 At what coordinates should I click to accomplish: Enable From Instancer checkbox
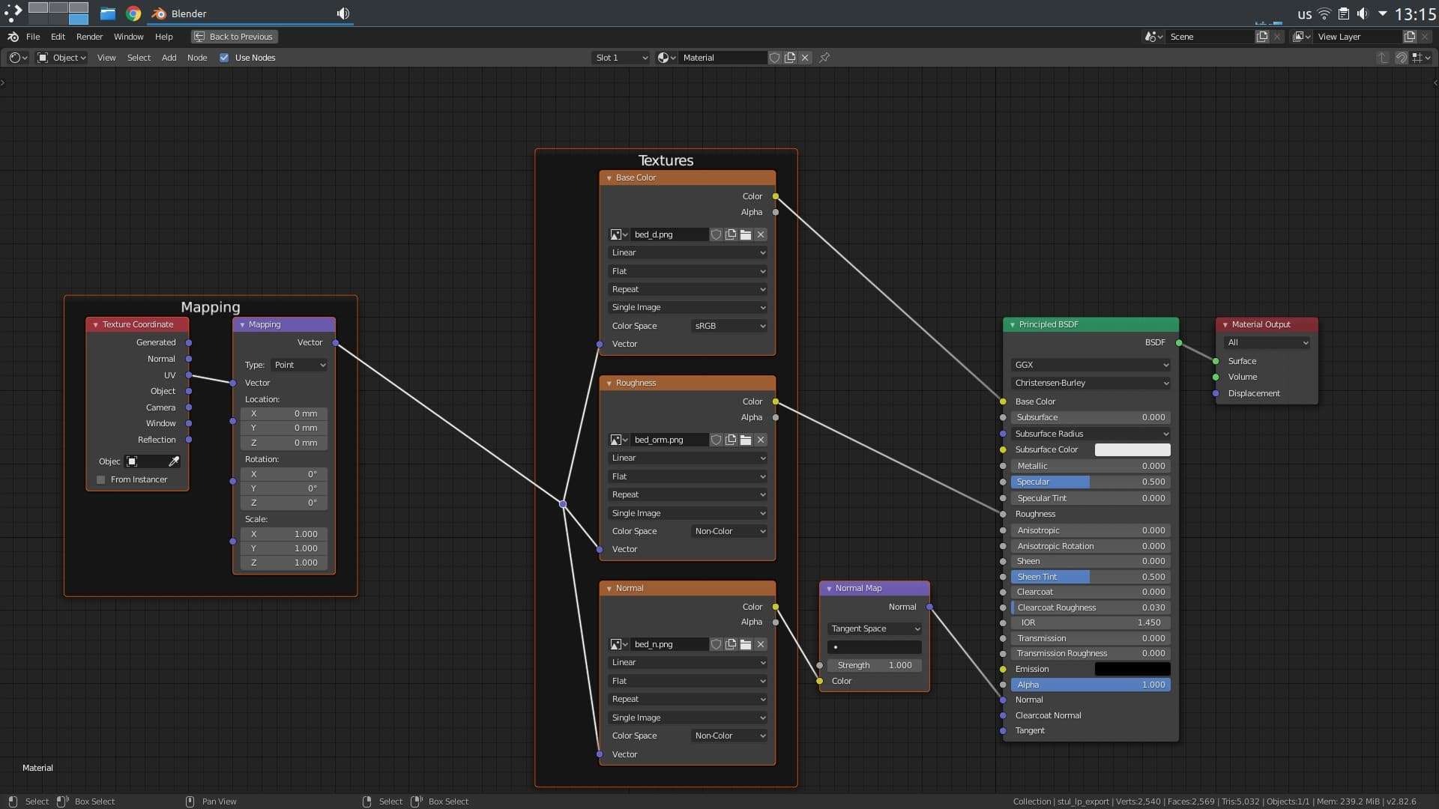(x=101, y=480)
